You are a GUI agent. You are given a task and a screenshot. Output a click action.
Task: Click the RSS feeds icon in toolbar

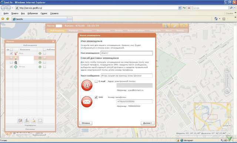[x=224, y=19]
